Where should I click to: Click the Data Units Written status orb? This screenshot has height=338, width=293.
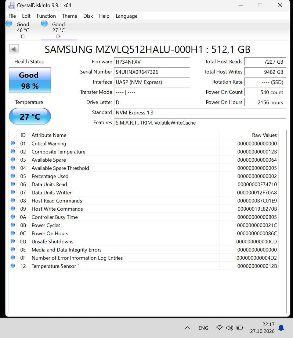click(13, 192)
